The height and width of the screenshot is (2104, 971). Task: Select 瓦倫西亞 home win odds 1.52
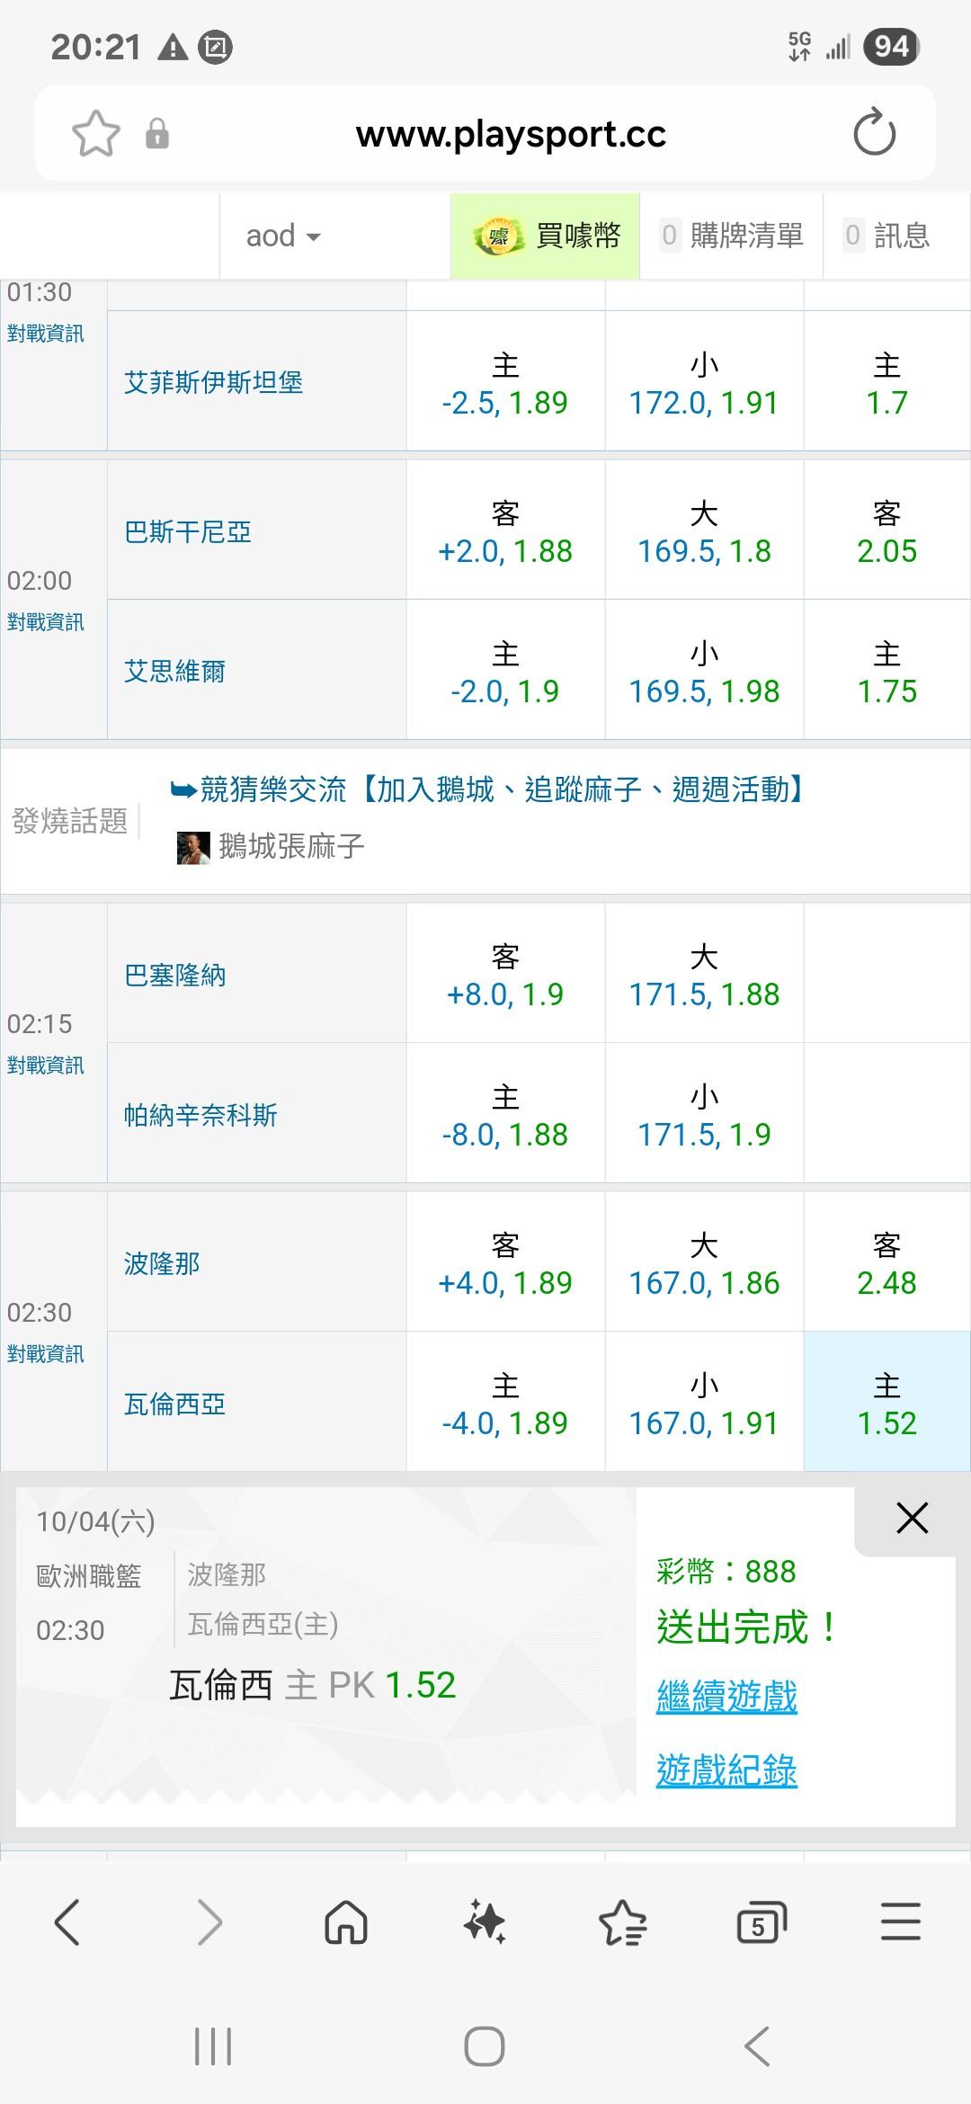tap(886, 1404)
